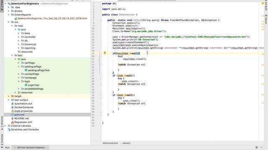Click the orange target folder icon

click(13, 96)
